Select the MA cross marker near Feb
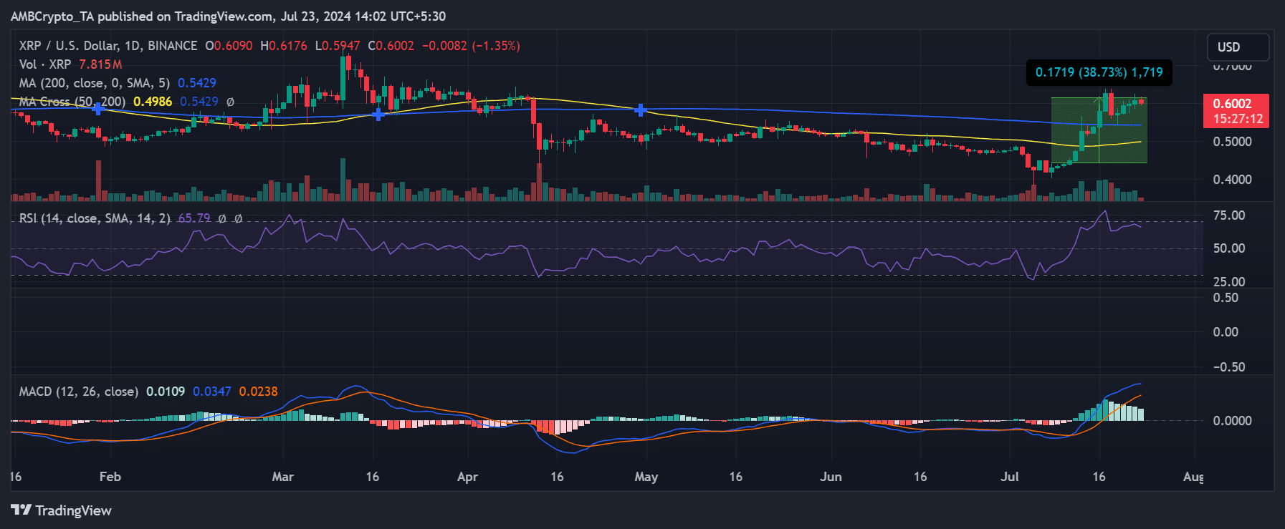 click(97, 109)
